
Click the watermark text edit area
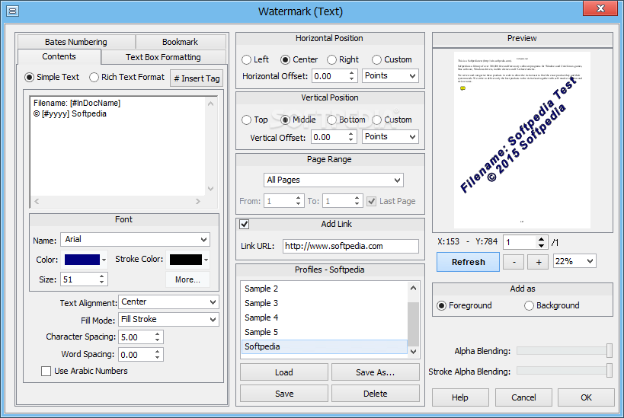point(118,146)
